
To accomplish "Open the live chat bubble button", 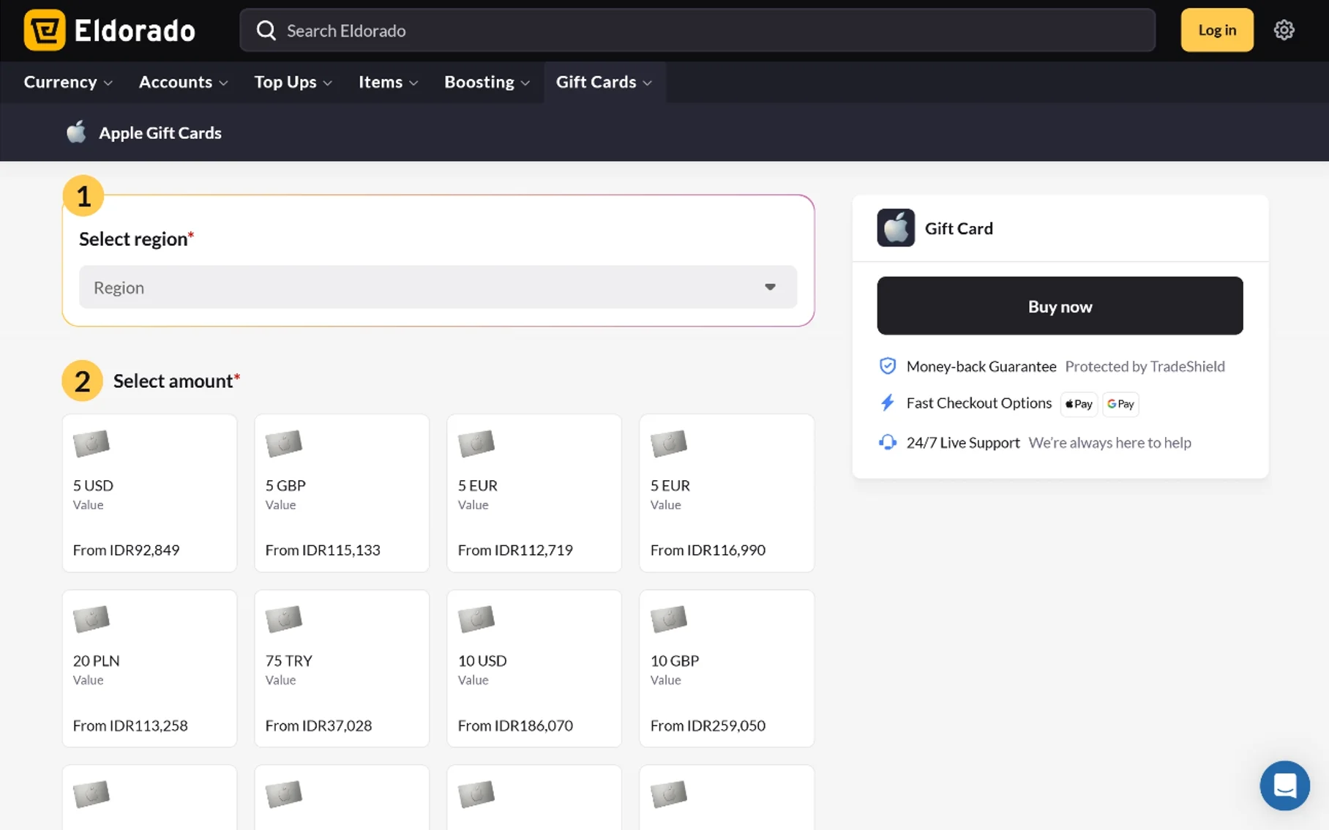I will tap(1284, 785).
